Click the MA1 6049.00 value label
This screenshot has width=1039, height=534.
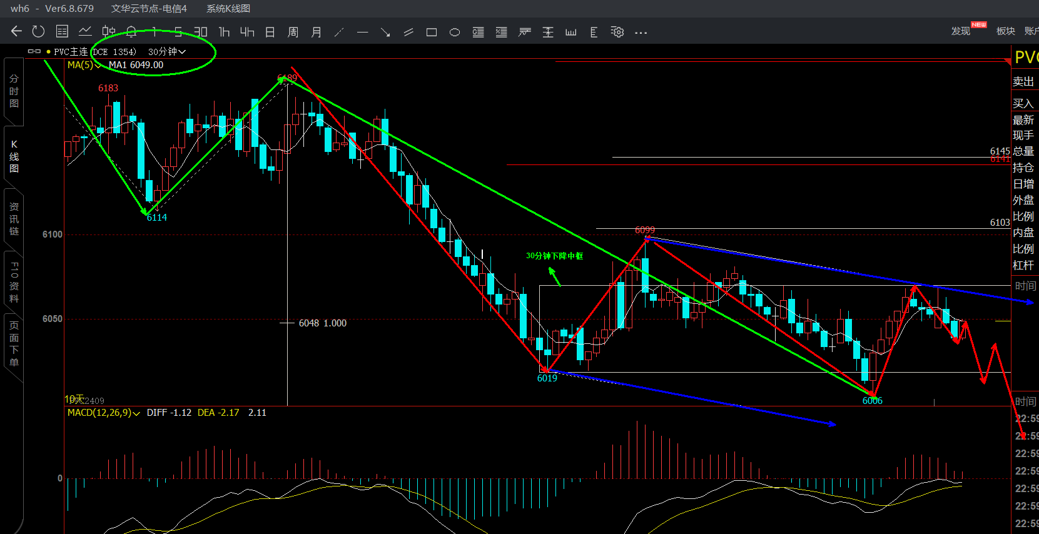[136, 65]
